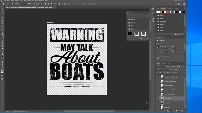This screenshot has height=113, width=202.
Task: Select the Zoom tool in the toolbox
Action: pos(2,65)
